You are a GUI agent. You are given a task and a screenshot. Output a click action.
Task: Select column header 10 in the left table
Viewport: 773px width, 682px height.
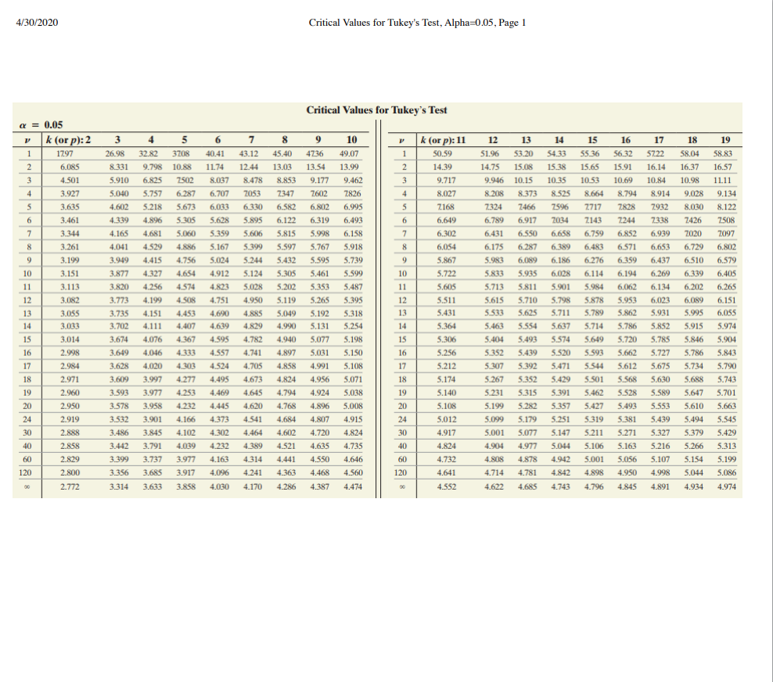click(351, 139)
